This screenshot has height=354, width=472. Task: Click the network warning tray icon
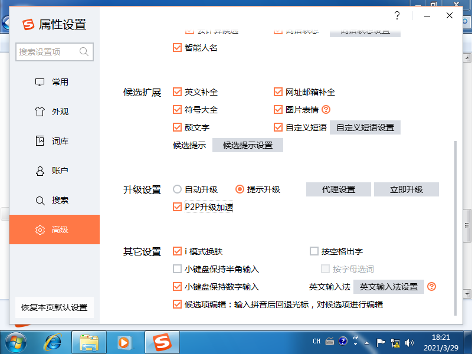coord(395,343)
